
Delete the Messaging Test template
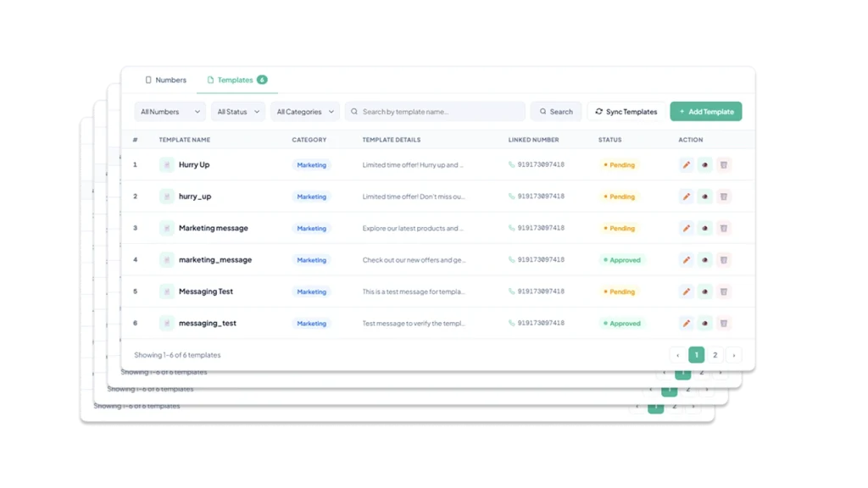(723, 291)
